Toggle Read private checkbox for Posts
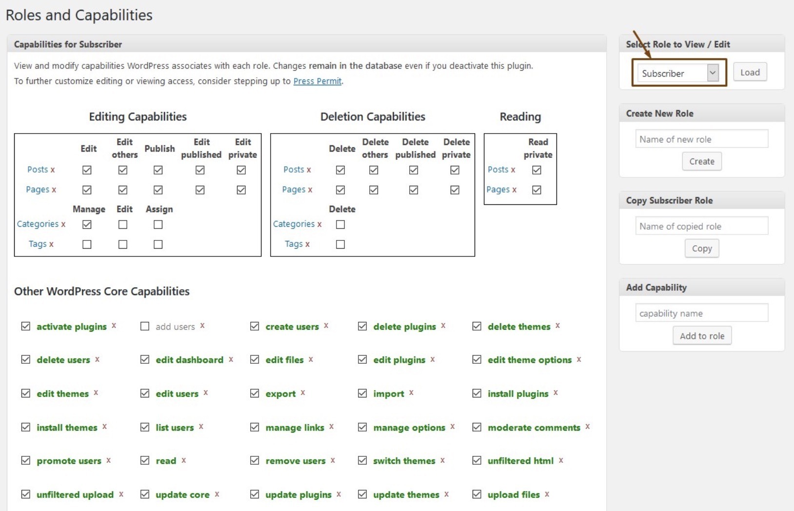The width and height of the screenshot is (794, 511). point(537,170)
